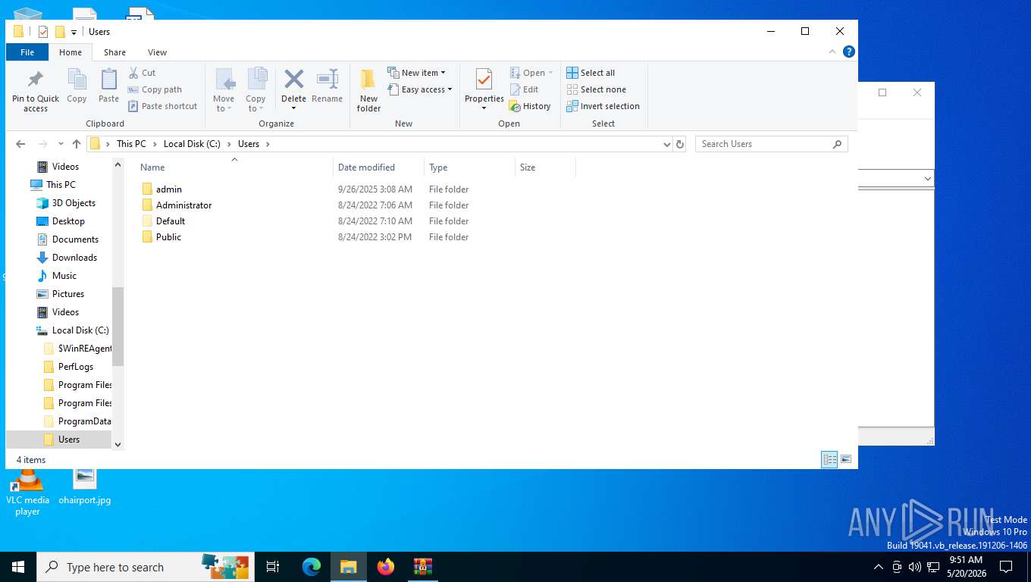Expand the Open button dropdown
This screenshot has height=582, width=1031.
point(550,73)
